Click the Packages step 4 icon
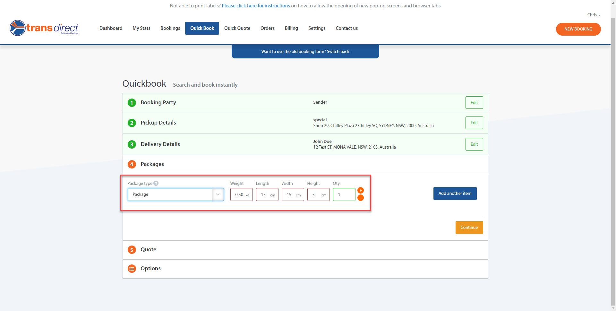The image size is (616, 311). click(x=132, y=164)
